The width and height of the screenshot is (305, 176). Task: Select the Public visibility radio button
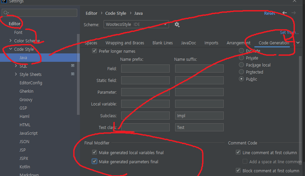[x=241, y=79]
